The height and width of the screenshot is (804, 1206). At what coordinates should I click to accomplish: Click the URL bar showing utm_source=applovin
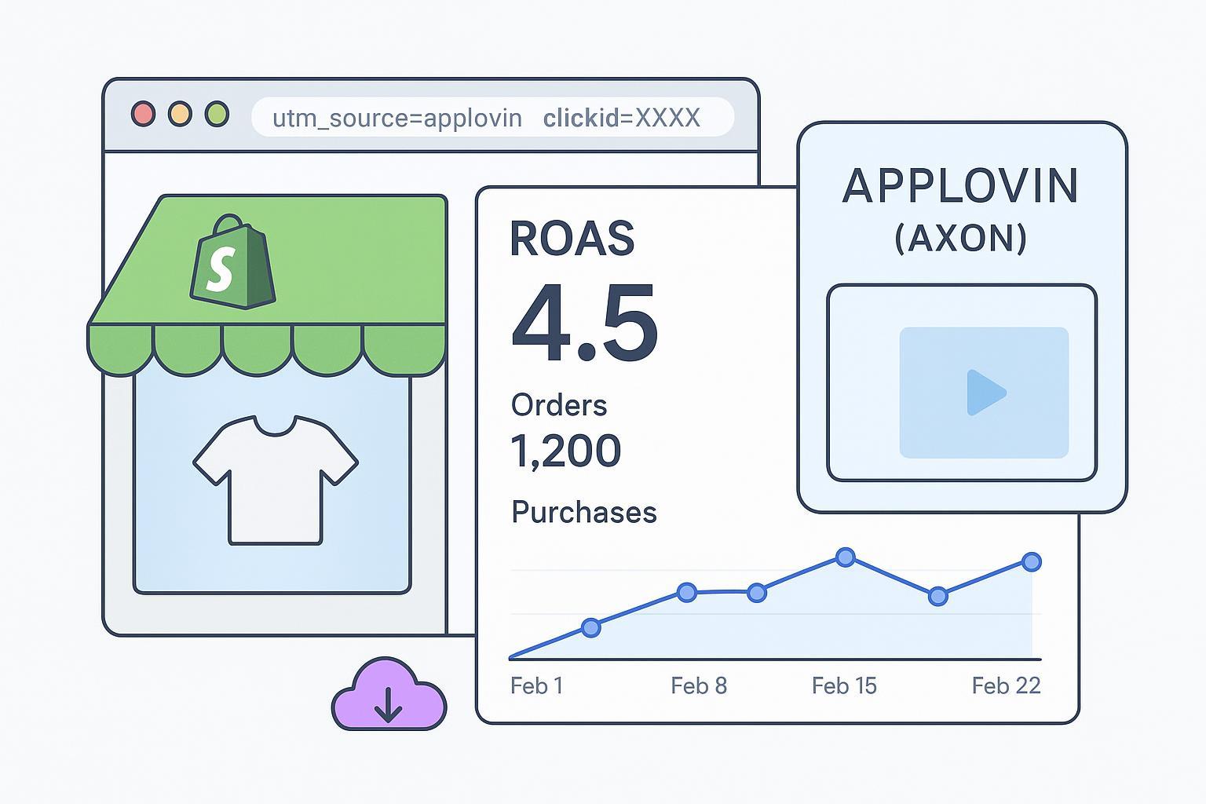tap(492, 118)
